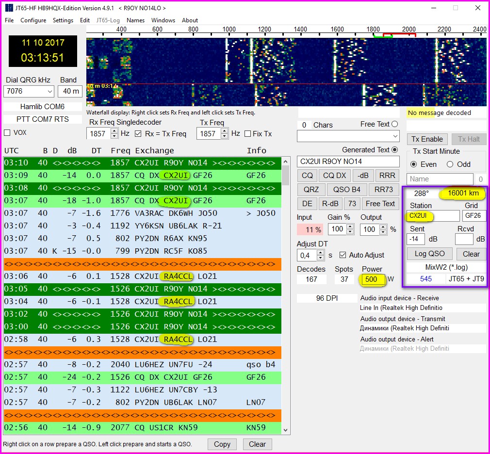Screen dimensions: 490x454
Task: Increase Gain % spinner value
Action: [349, 226]
